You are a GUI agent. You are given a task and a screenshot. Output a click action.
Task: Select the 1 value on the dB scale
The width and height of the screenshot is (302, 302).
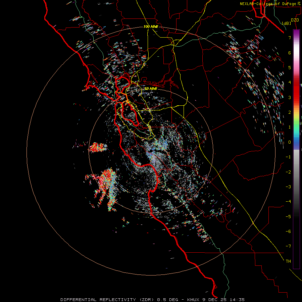tap(290, 127)
